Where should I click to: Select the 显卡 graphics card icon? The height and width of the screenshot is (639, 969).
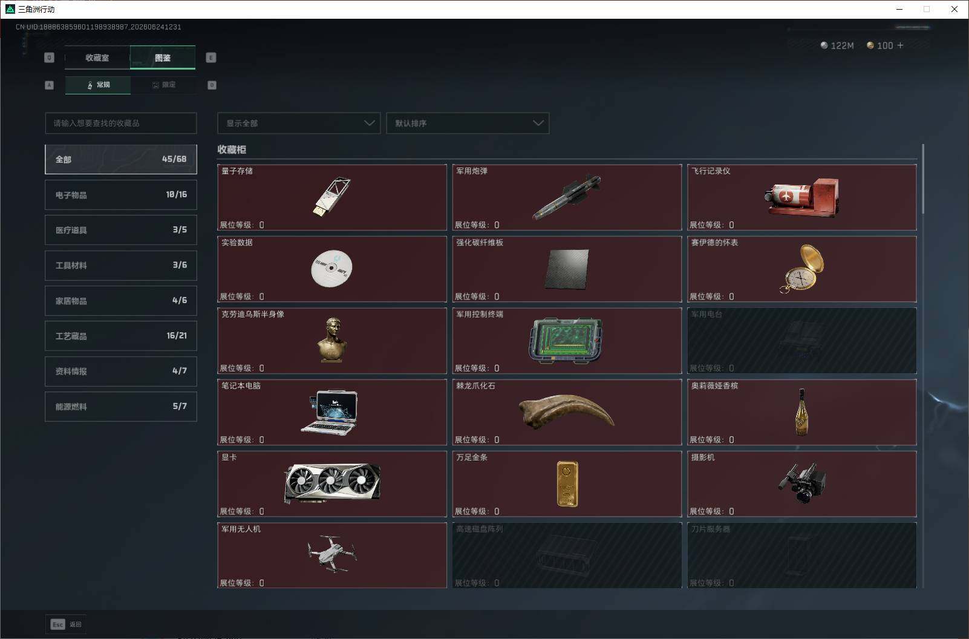coord(332,483)
